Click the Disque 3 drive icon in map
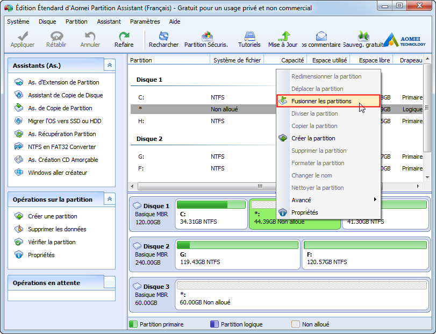Screen dimensions: 436x334 click(137, 287)
